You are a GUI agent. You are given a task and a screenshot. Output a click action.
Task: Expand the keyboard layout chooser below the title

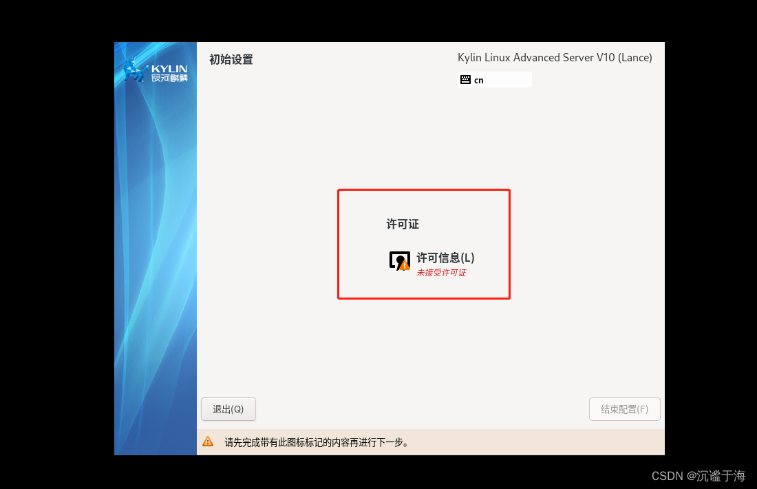coord(495,79)
